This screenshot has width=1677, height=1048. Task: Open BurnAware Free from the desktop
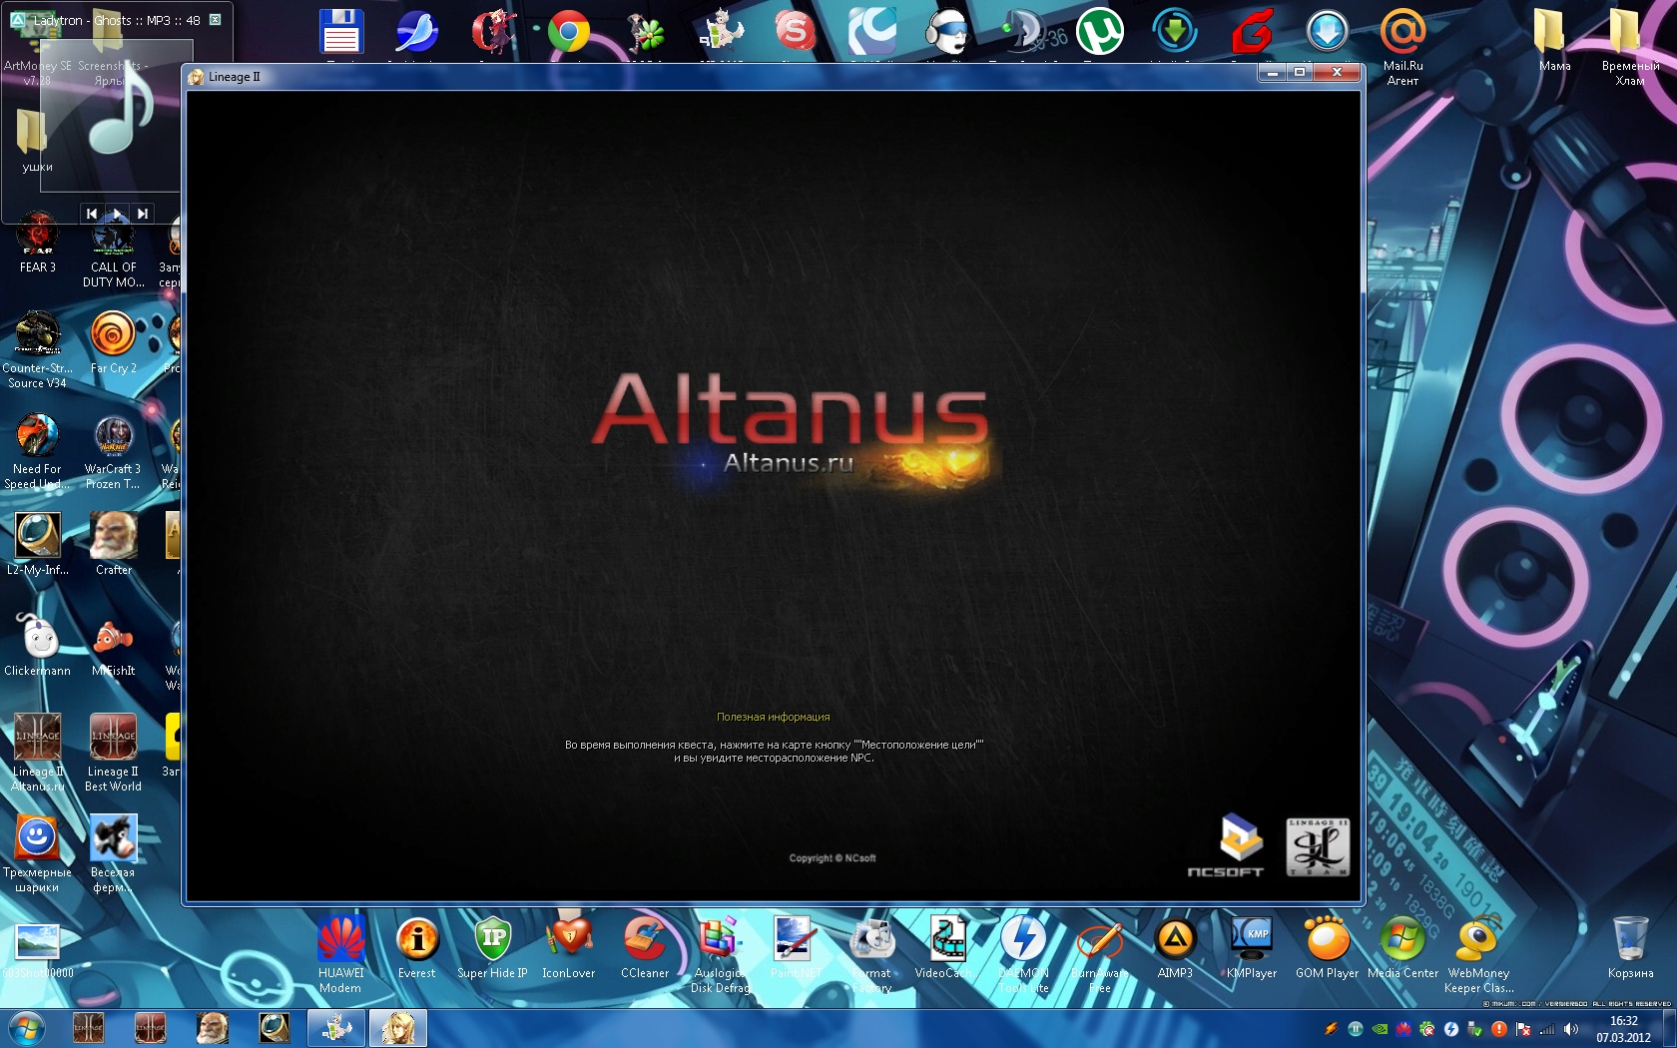[1099, 955]
